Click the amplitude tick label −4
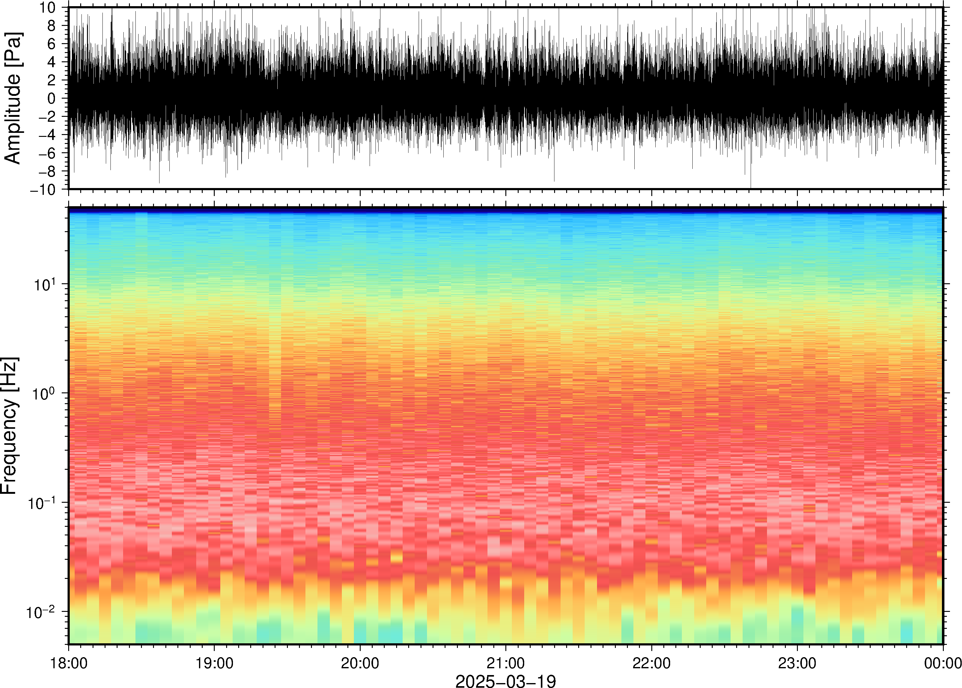This screenshot has height=688, width=962. [47, 135]
